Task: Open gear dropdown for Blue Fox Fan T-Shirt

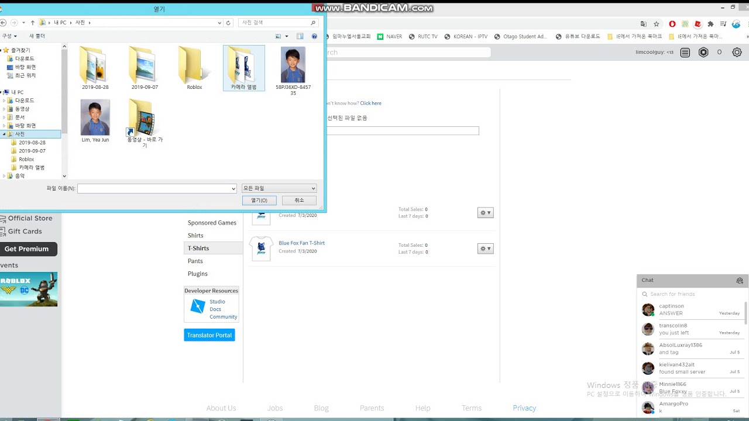Action: click(x=486, y=249)
